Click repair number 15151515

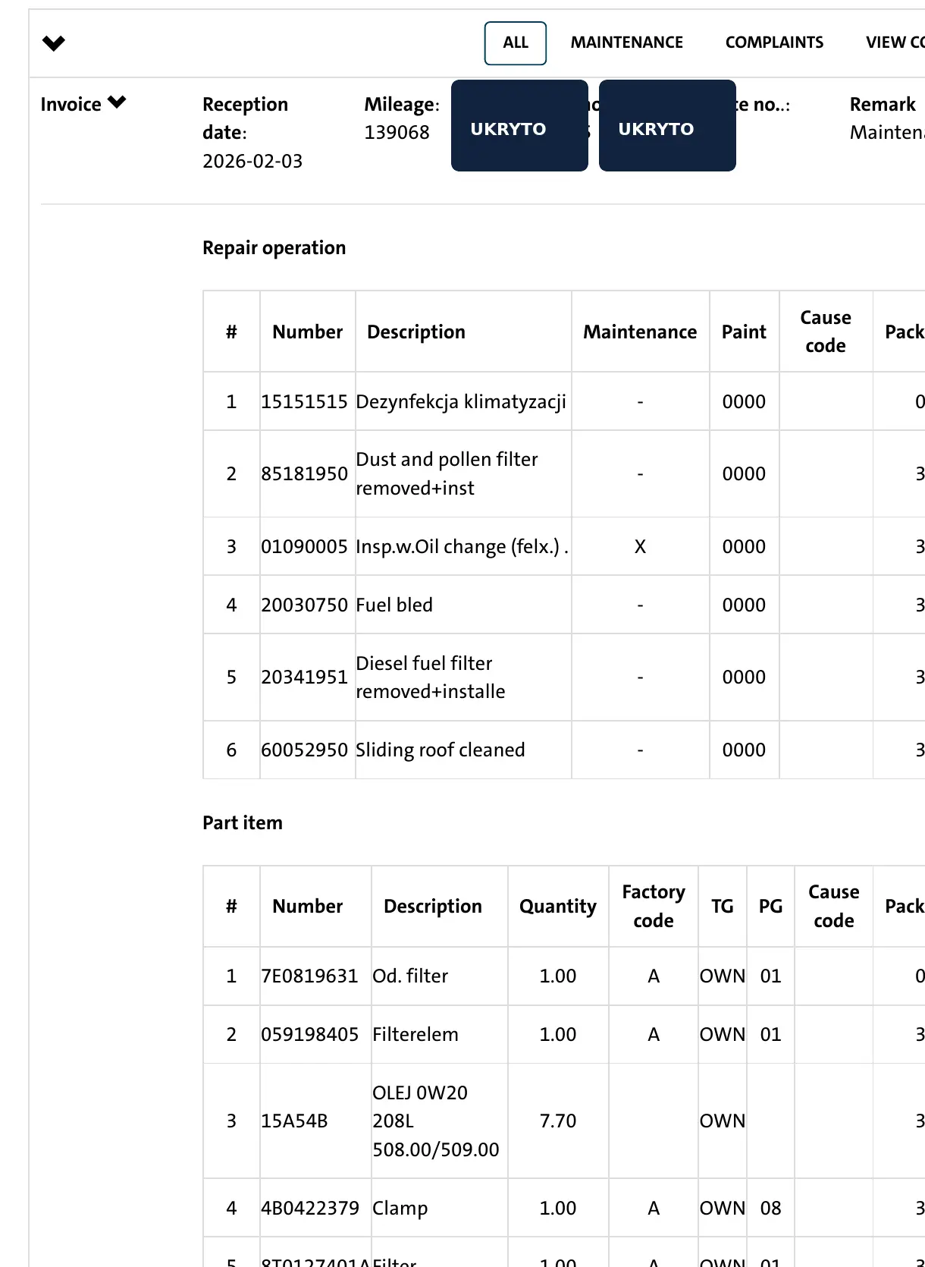tap(304, 401)
